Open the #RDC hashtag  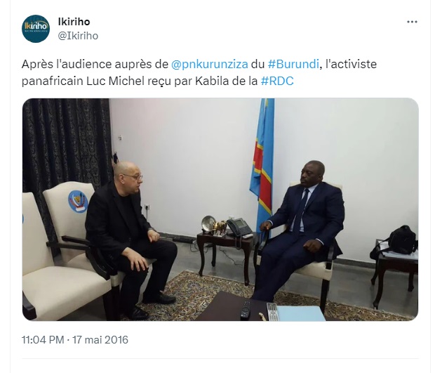[277, 81]
